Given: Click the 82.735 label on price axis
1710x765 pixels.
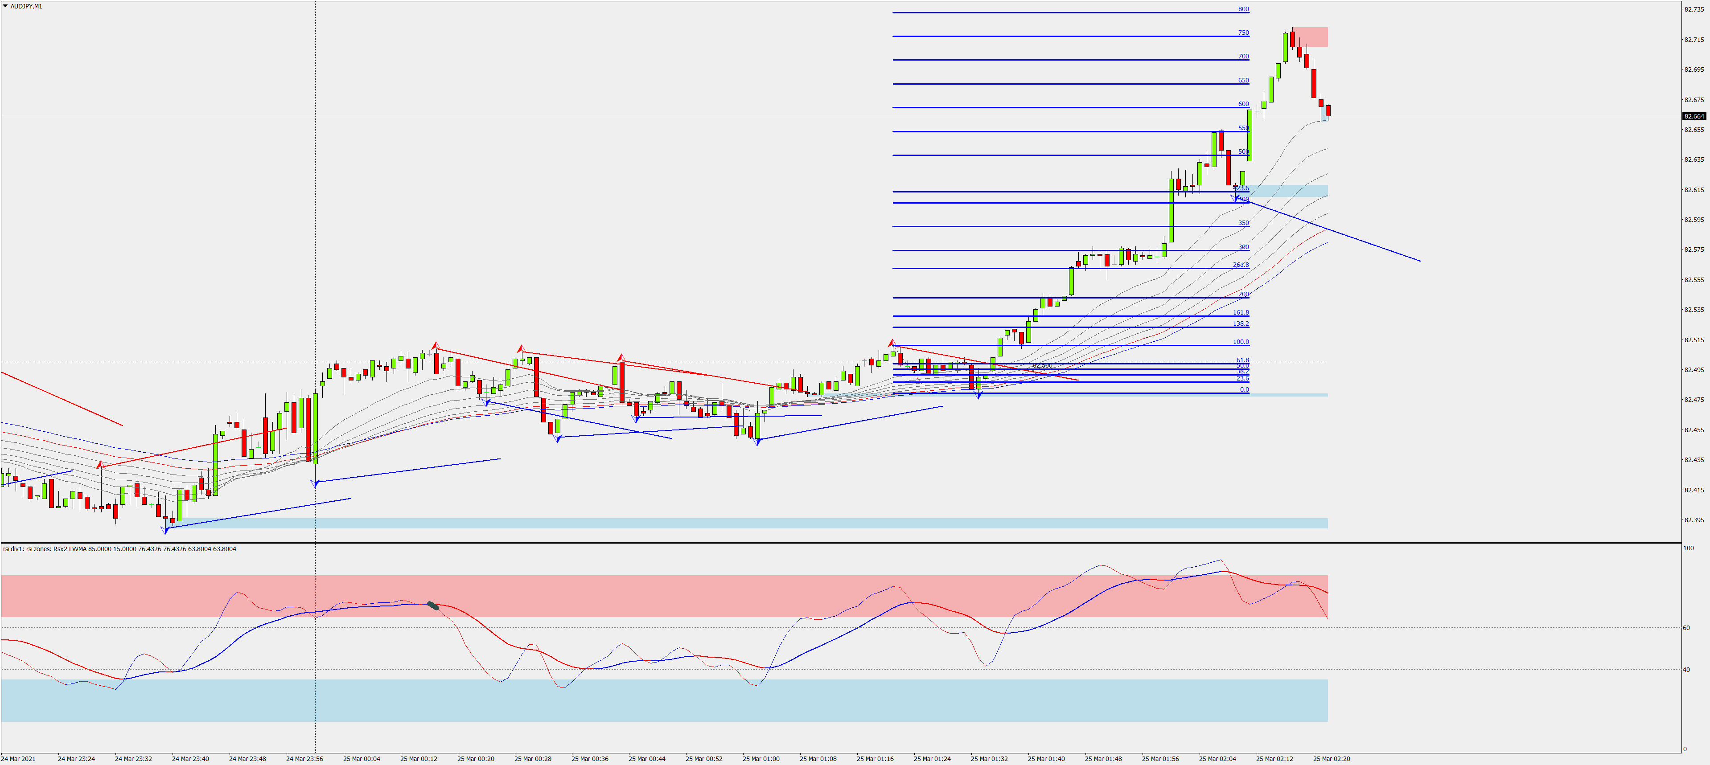Looking at the screenshot, I should click(x=1694, y=10).
